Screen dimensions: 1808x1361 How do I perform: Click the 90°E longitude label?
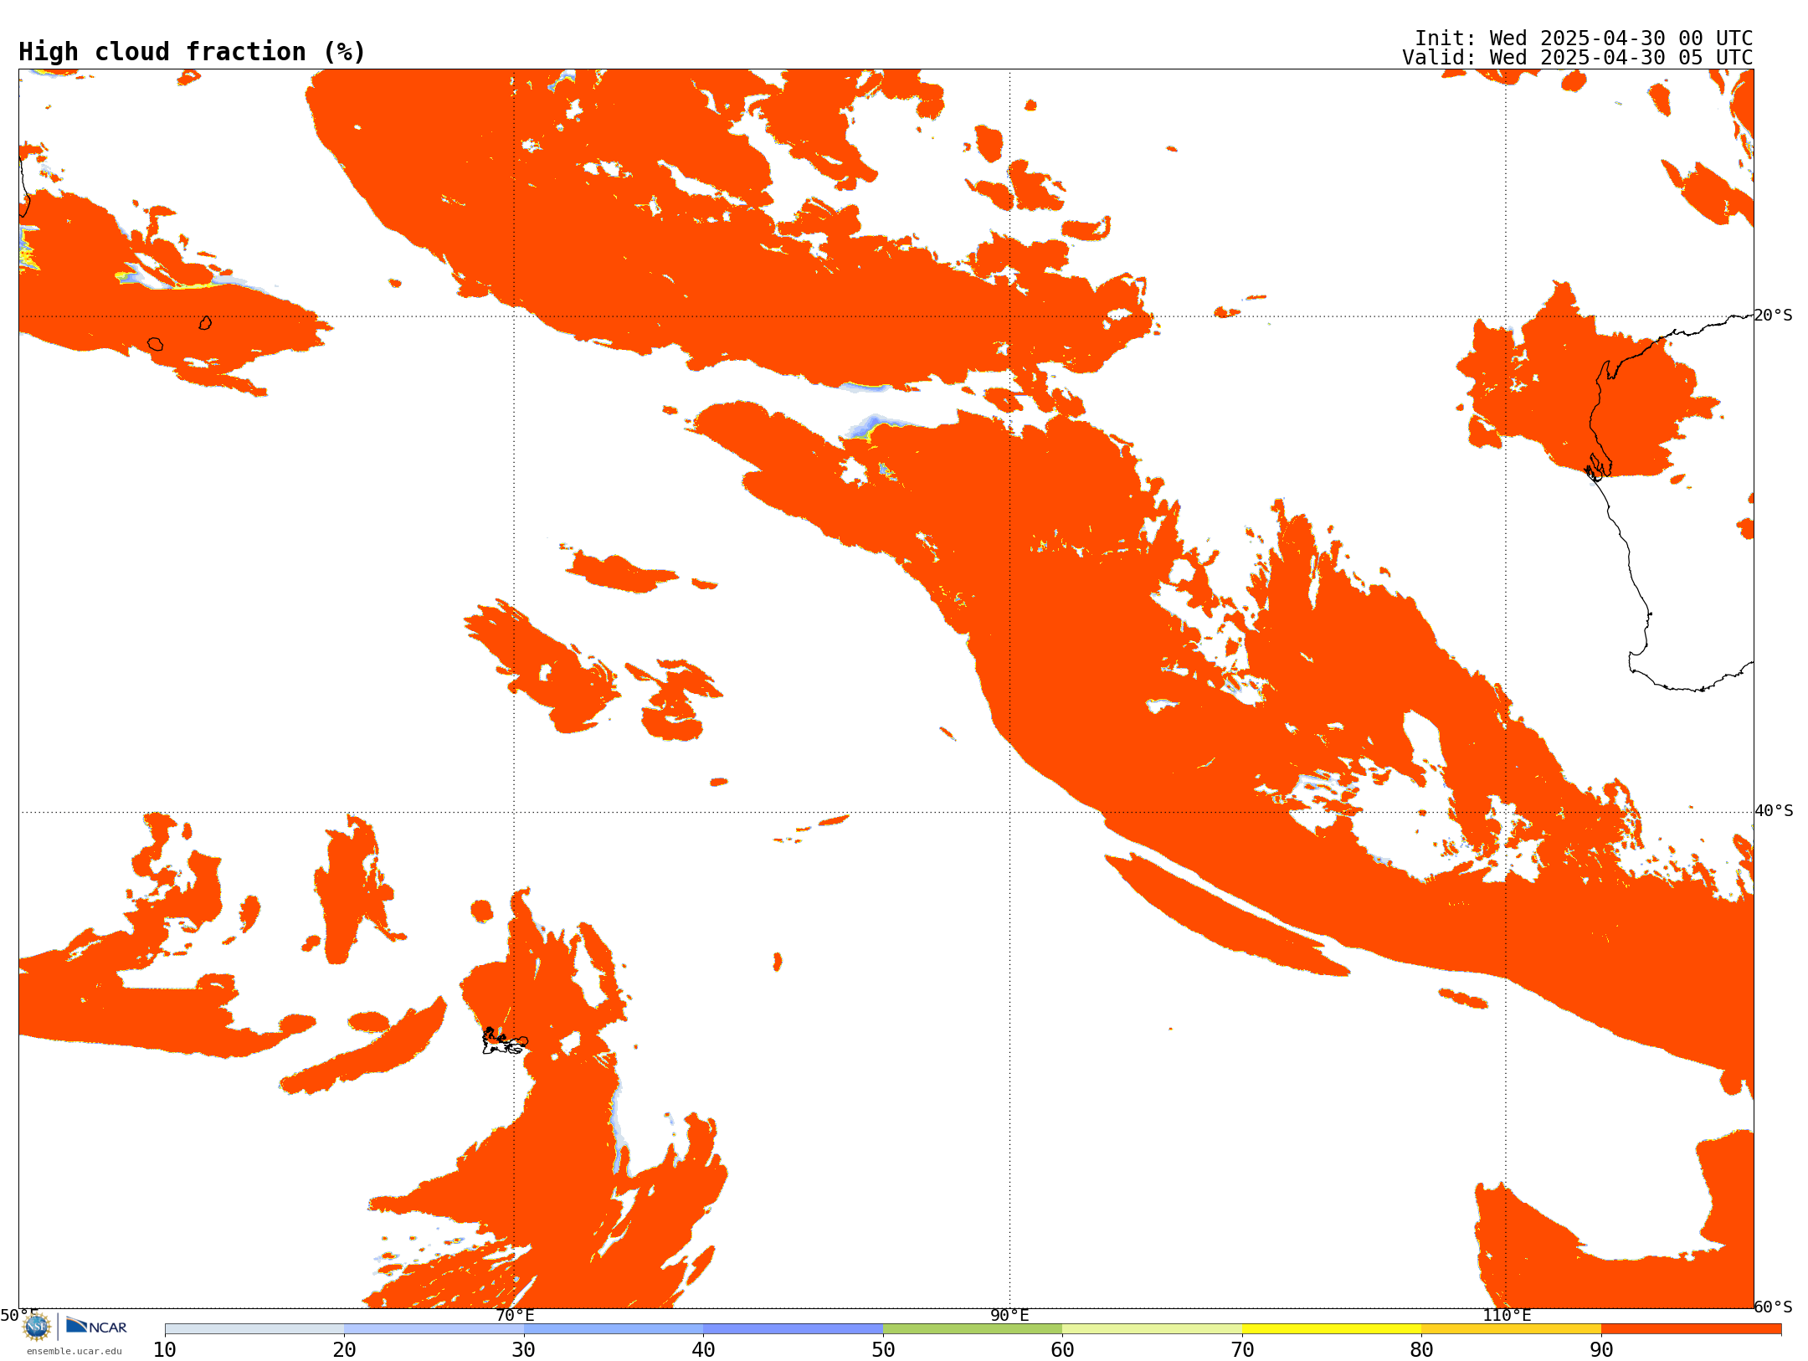coord(1009,1315)
